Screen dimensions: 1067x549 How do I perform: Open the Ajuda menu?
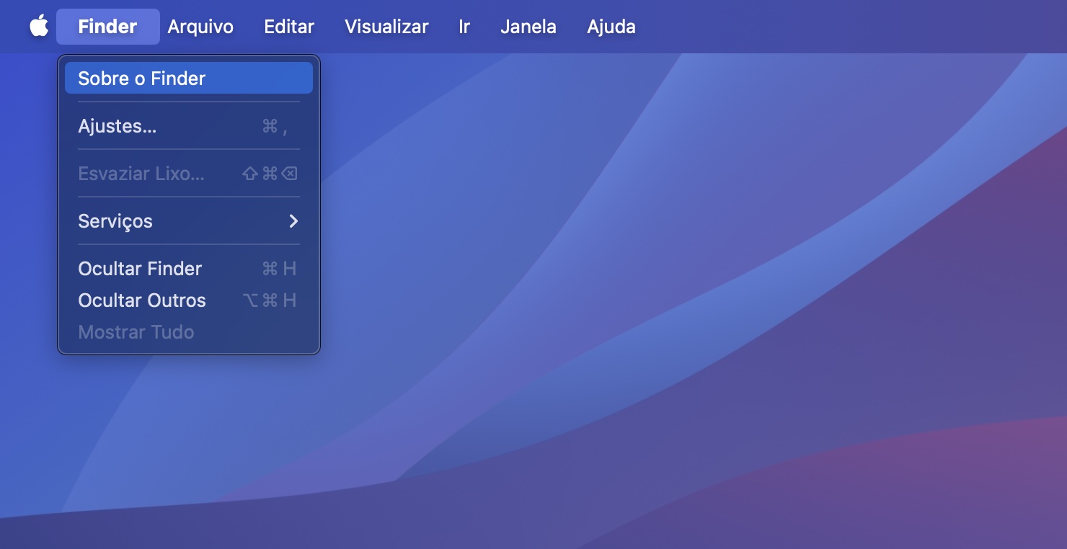(x=611, y=26)
